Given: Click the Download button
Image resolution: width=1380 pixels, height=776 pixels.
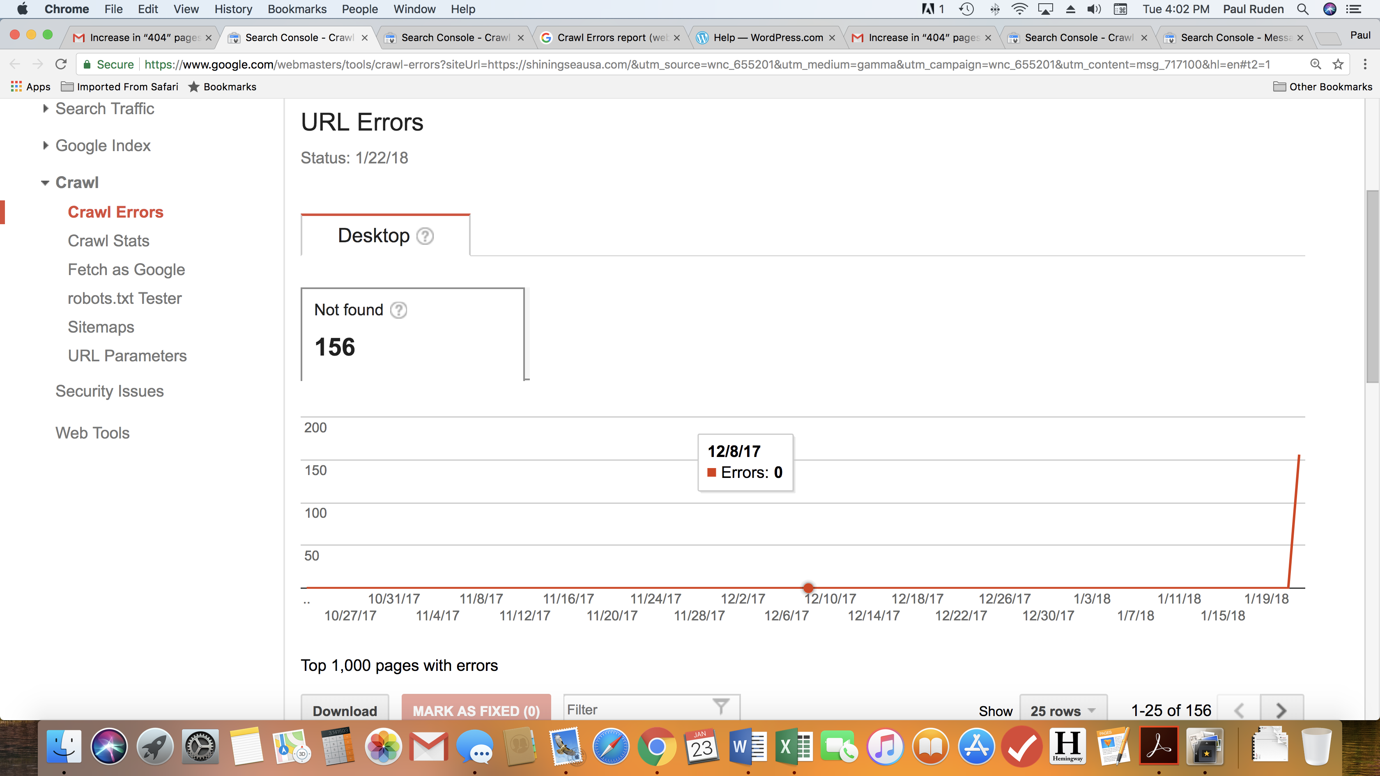Looking at the screenshot, I should click(x=345, y=711).
